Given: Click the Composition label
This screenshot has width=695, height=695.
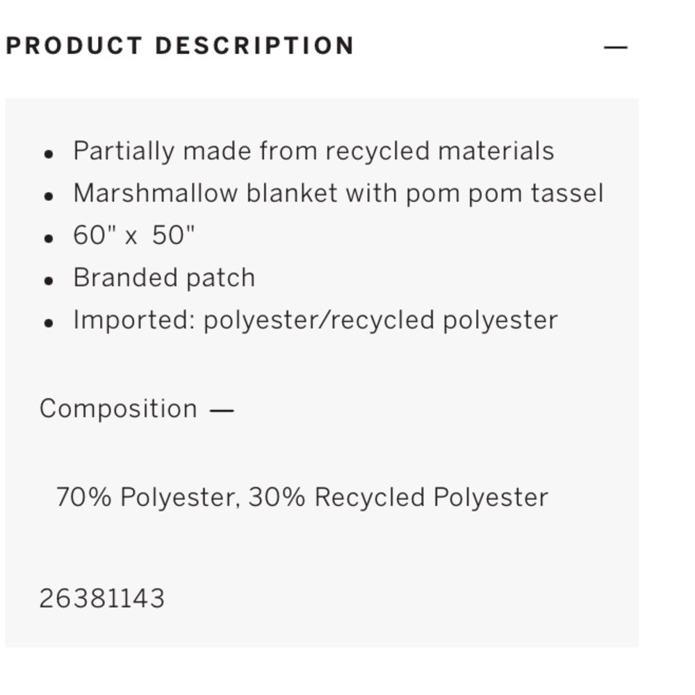Looking at the screenshot, I should (x=118, y=408).
